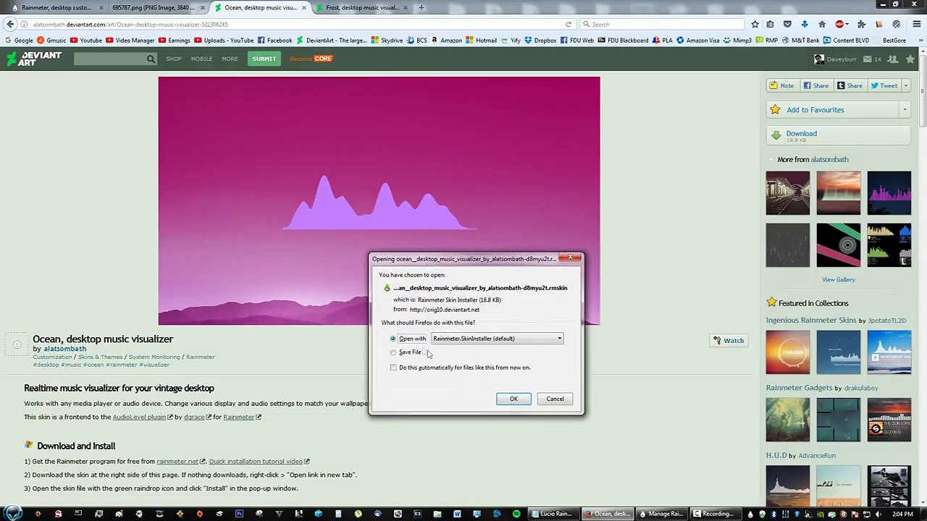Open the View Gallery link

pyautogui.click(x=838, y=279)
